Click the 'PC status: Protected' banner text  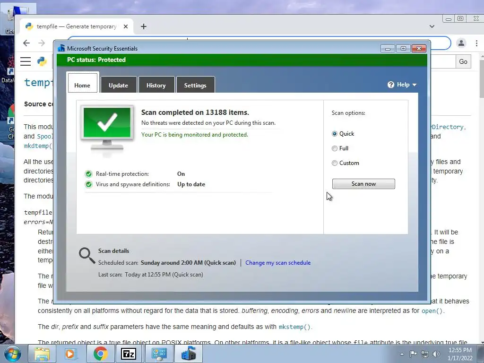(96, 60)
